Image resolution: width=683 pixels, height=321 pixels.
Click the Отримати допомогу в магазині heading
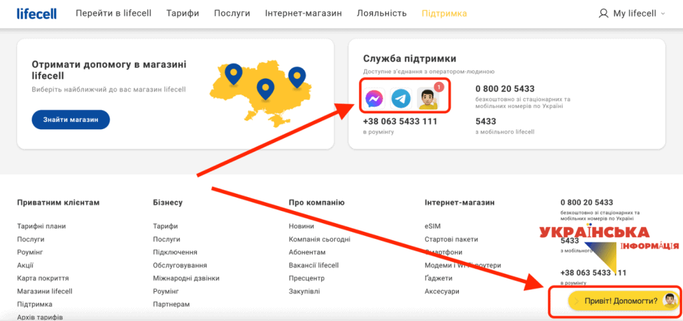pyautogui.click(x=109, y=70)
